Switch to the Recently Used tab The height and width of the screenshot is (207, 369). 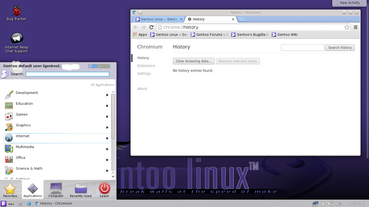point(81,190)
